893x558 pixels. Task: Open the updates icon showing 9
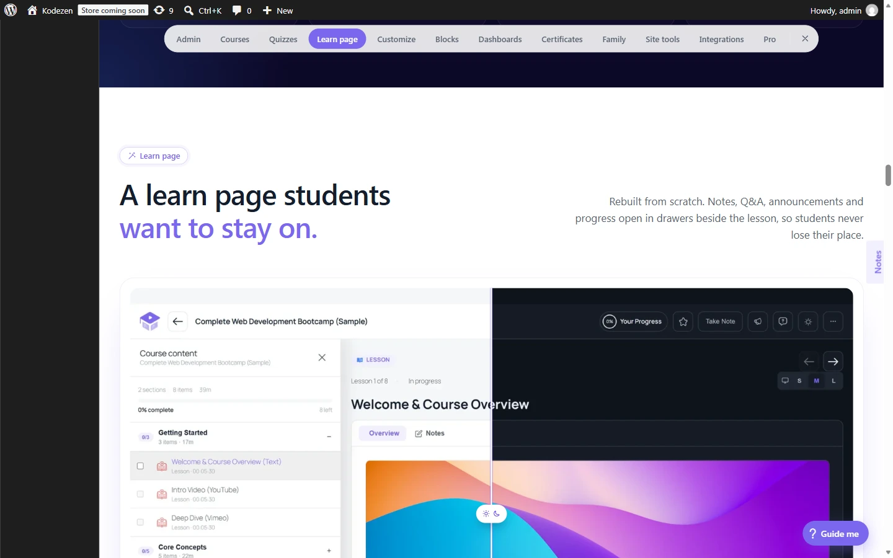click(x=159, y=11)
